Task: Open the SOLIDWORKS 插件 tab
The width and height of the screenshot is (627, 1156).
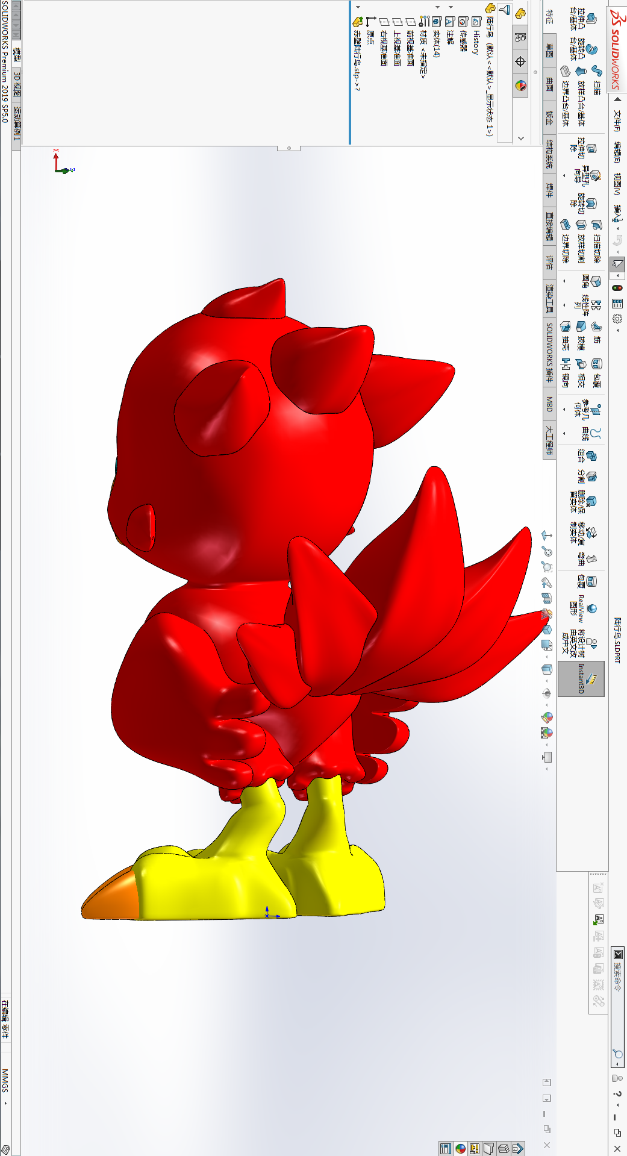Action: [x=549, y=352]
